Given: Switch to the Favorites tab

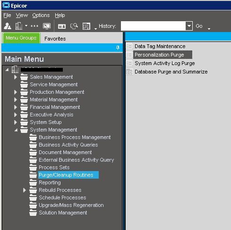Looking at the screenshot, I should tap(55, 39).
